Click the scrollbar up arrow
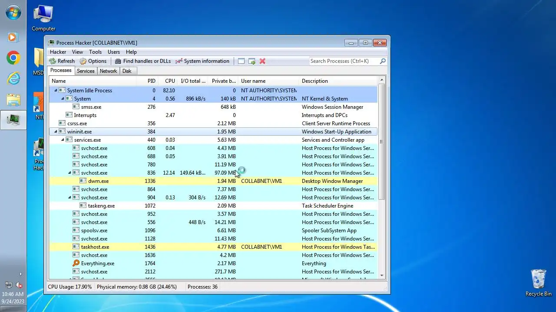556x312 pixels. click(382, 80)
